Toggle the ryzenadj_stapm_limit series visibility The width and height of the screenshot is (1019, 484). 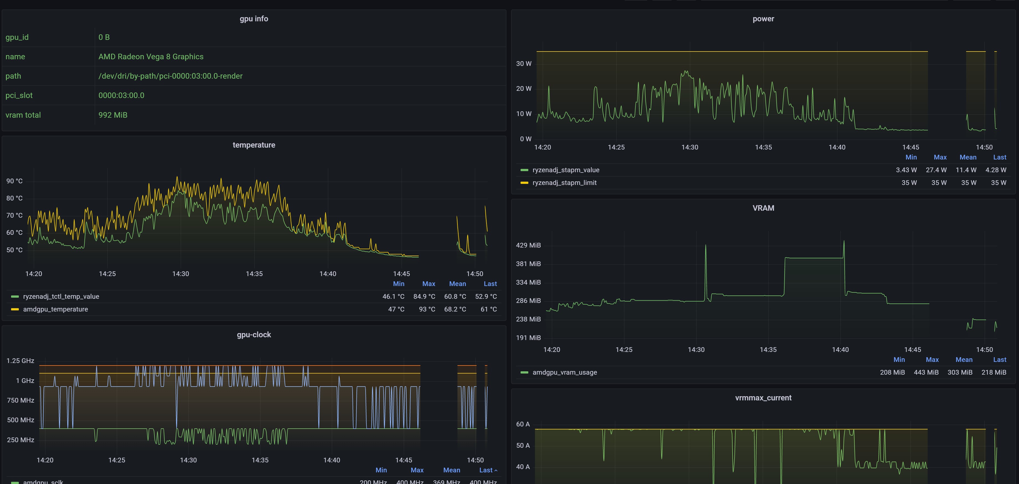point(565,182)
